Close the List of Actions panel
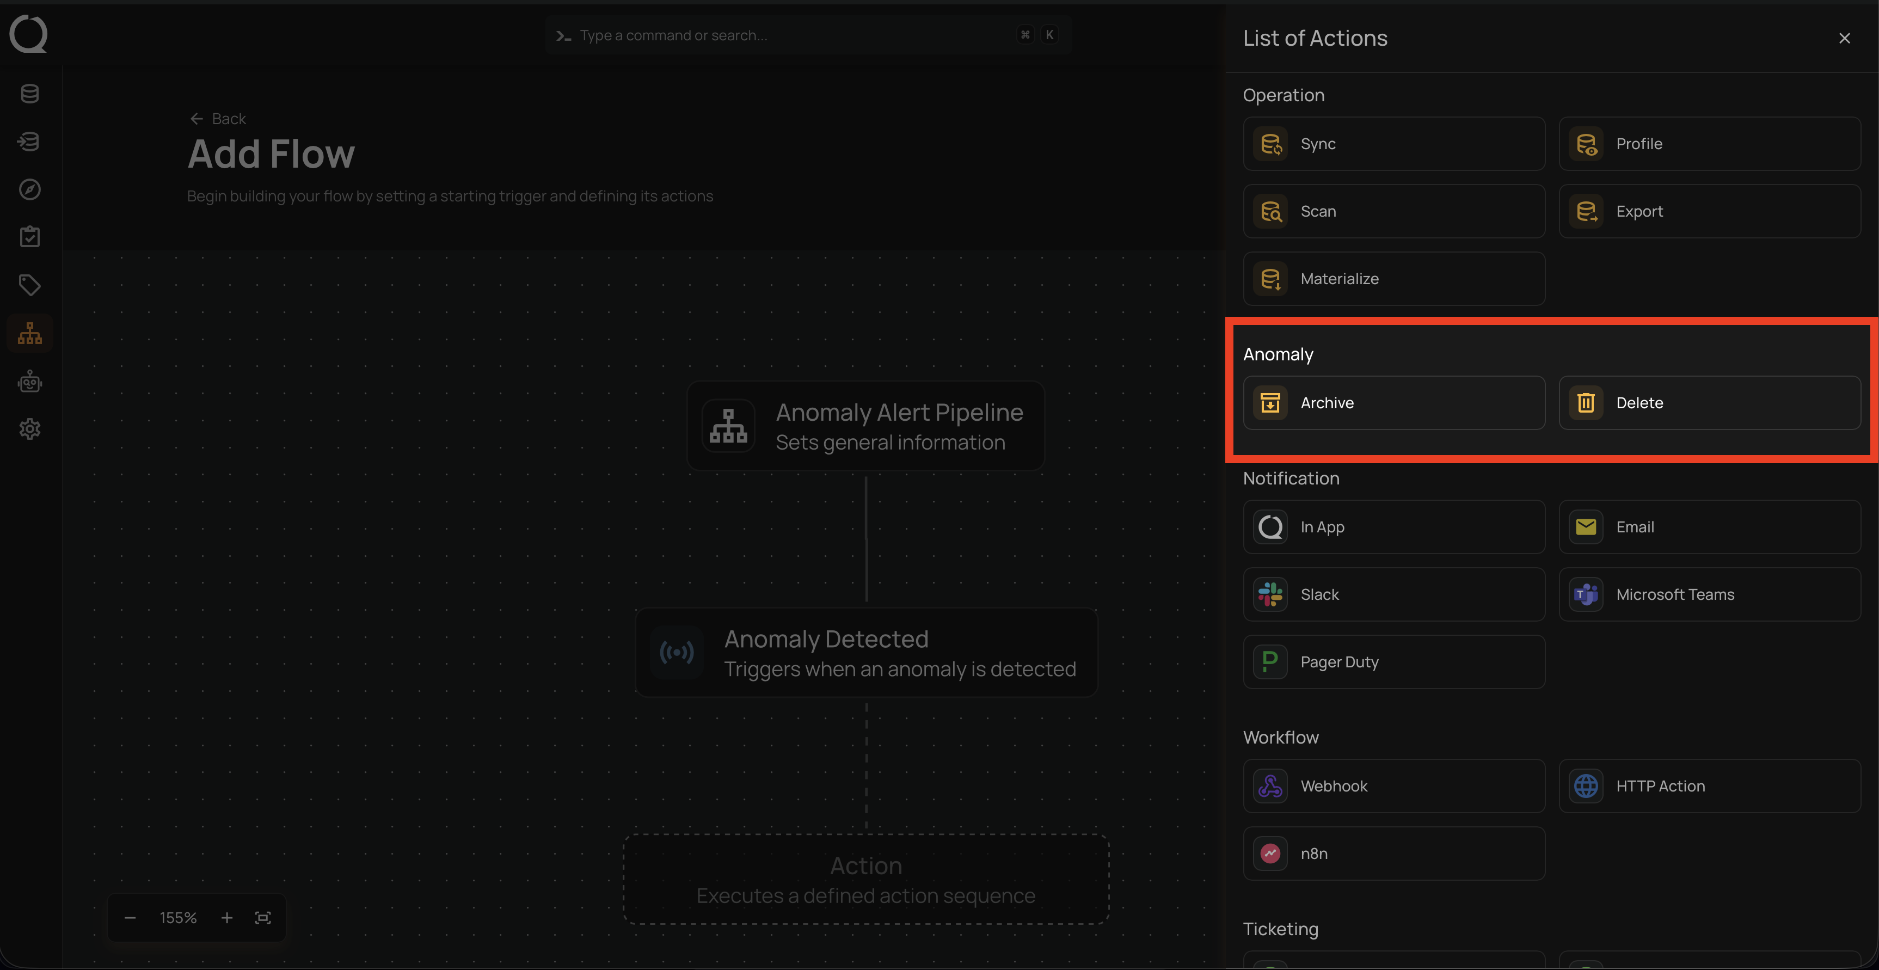 click(x=1844, y=39)
